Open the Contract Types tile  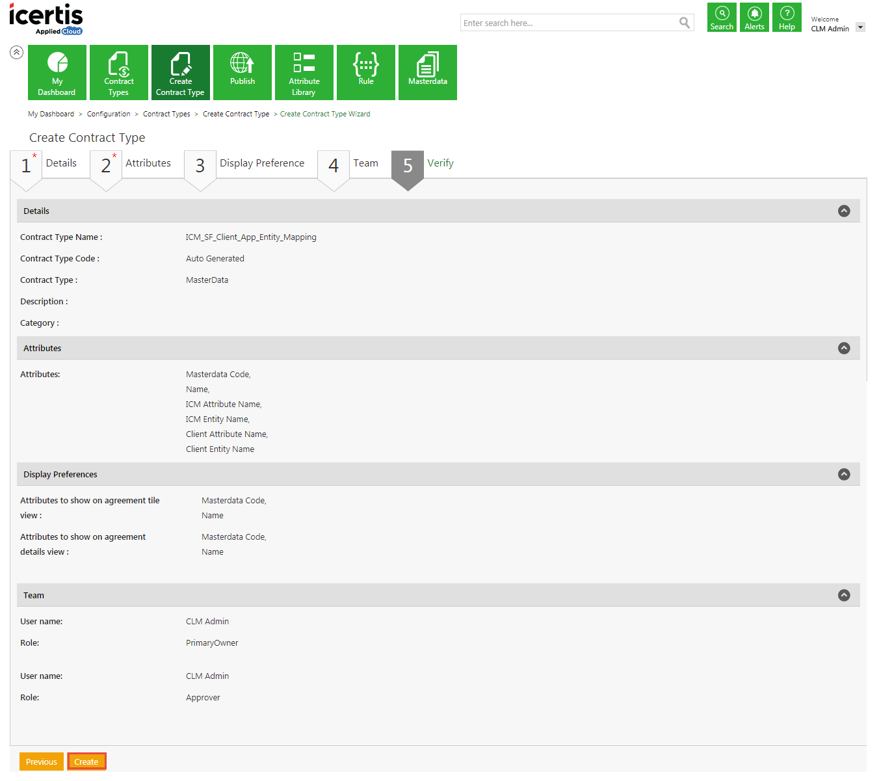click(x=119, y=72)
